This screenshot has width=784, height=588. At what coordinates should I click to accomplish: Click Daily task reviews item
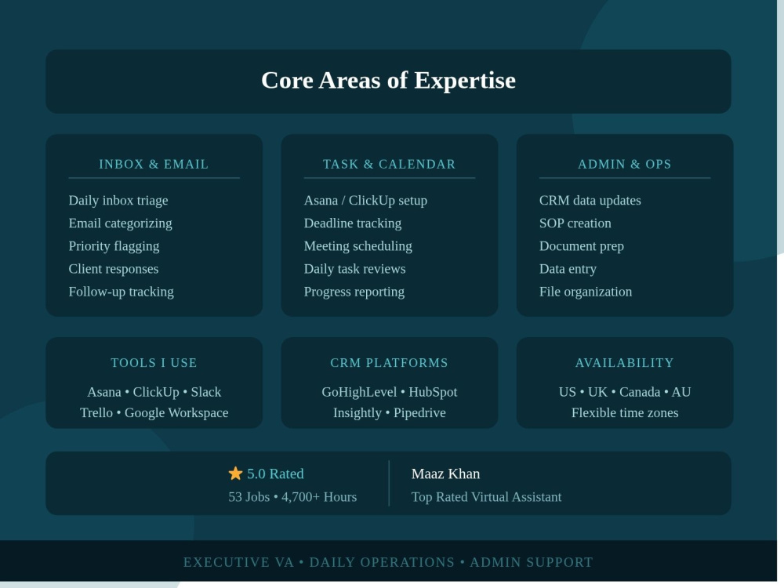(355, 269)
